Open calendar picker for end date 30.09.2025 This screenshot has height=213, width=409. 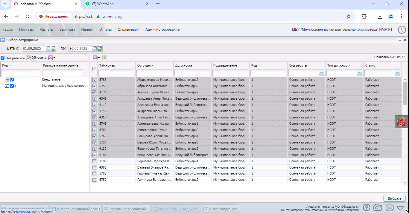(x=95, y=48)
